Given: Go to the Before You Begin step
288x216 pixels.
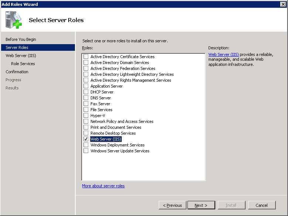Looking at the screenshot, I should [21, 39].
